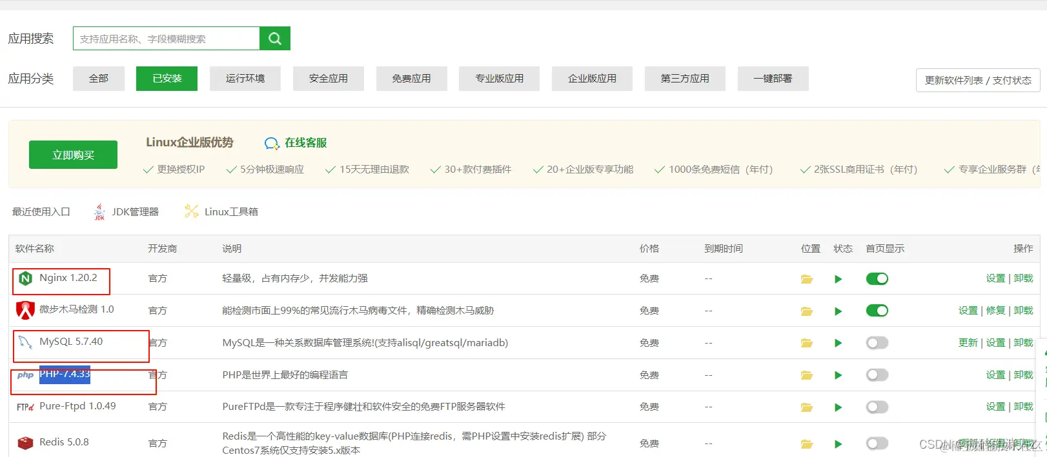Select the 已安装 category tab
Screen dimensions: 1047x457
pos(167,79)
